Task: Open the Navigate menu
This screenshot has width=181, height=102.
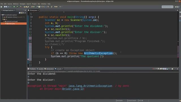Action: tap(23, 4)
